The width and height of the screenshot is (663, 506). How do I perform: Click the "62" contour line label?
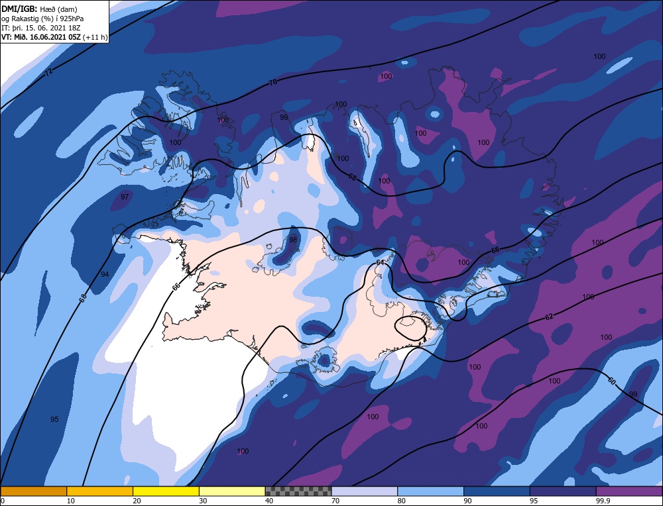[549, 317]
